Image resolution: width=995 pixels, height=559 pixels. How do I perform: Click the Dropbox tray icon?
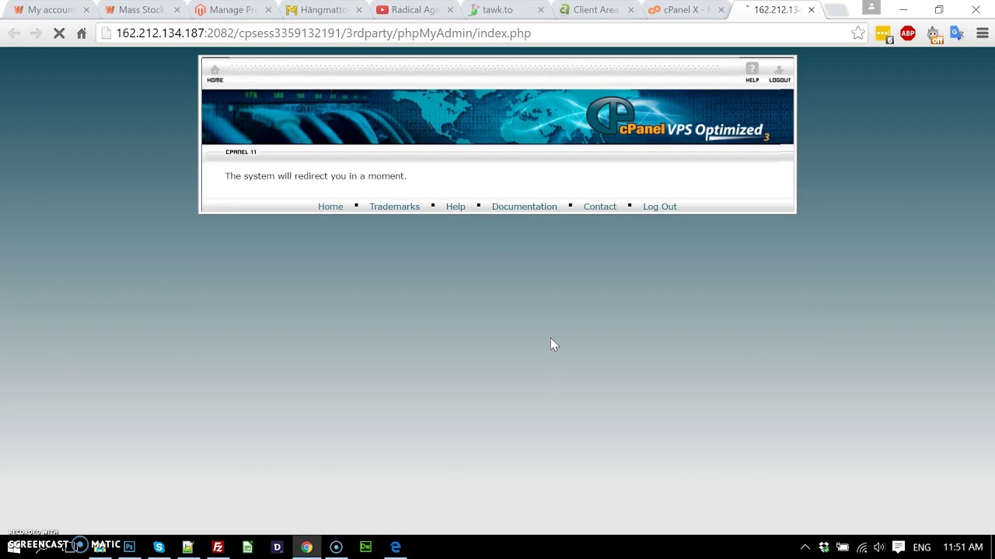[x=824, y=547]
